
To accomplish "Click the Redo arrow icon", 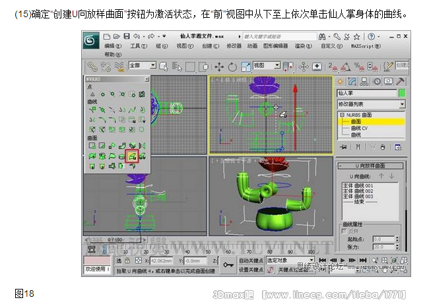I will pos(151,36).
